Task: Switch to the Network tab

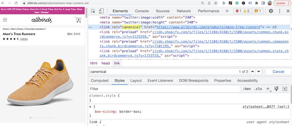Action: 184,11
